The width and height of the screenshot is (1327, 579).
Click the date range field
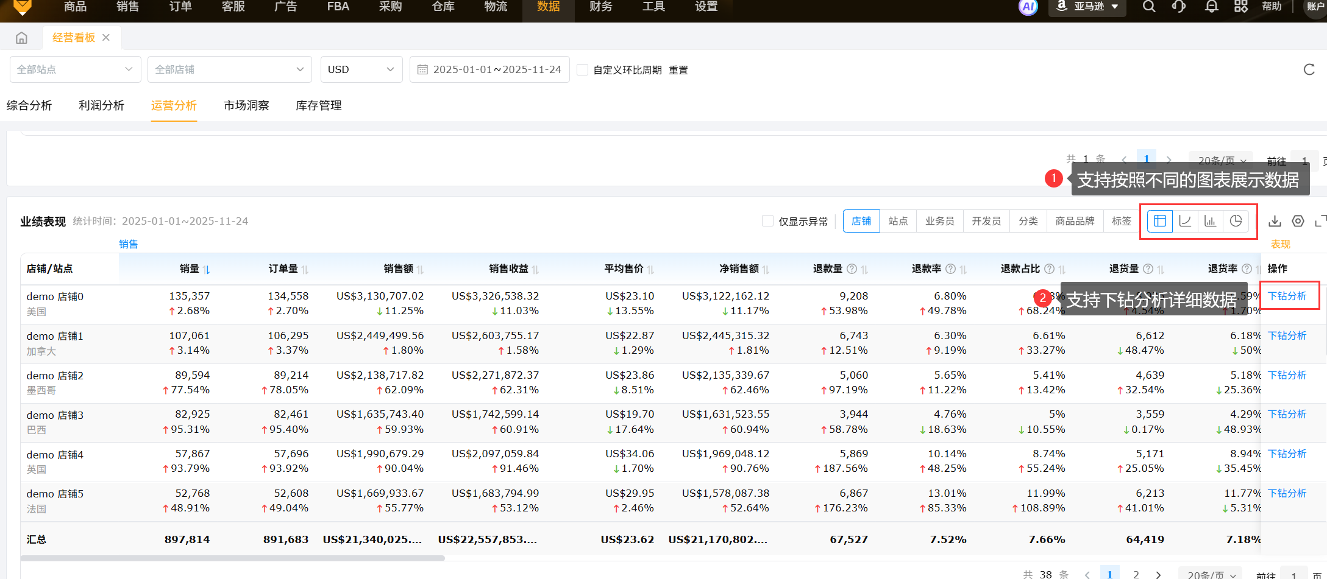click(489, 69)
